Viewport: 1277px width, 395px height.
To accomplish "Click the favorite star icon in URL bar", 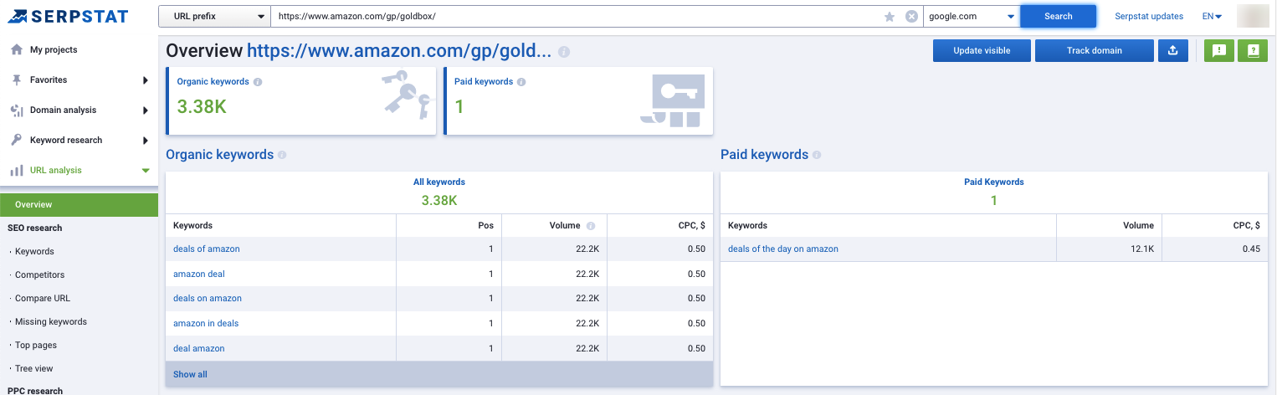I will point(890,17).
